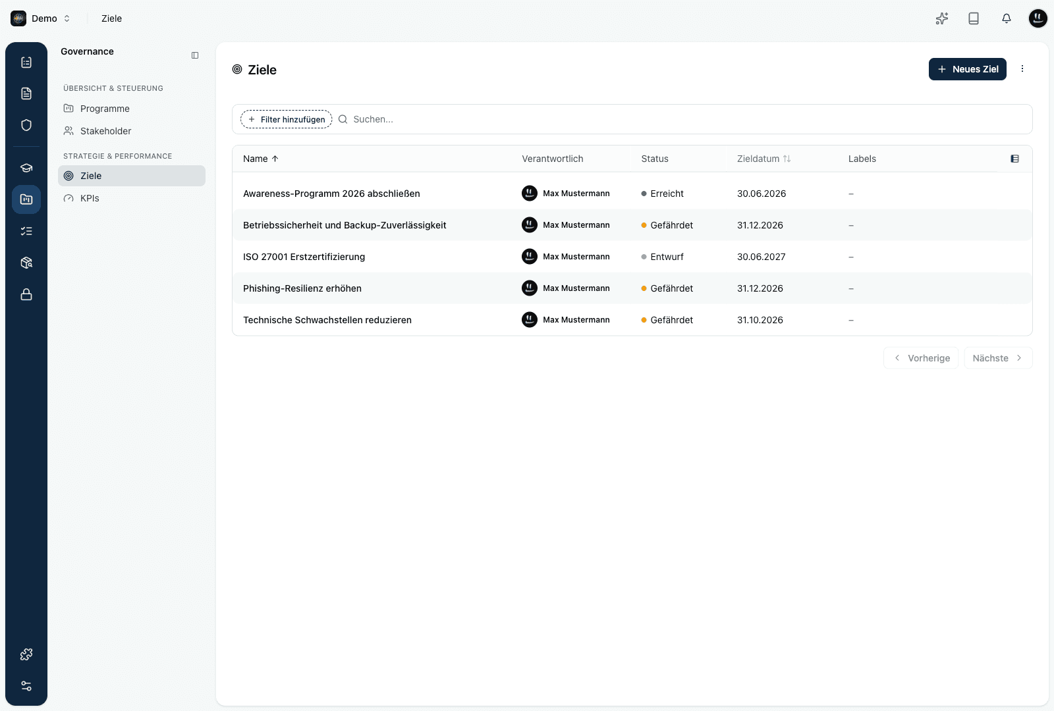Screen dimensions: 1054x711
Task: Collapse the Governance sidebar panel
Action: 195,55
